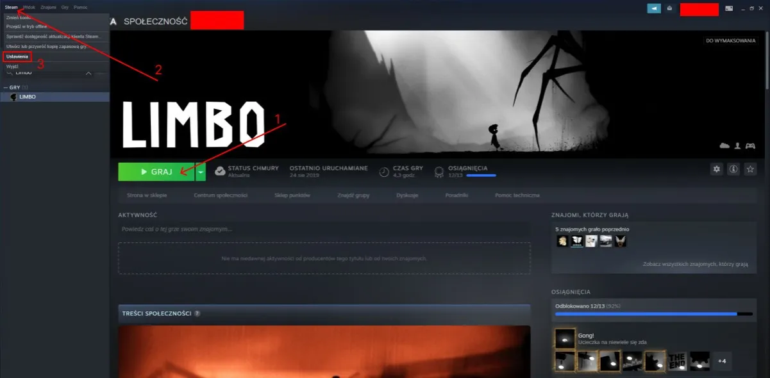The width and height of the screenshot is (770, 378).
Task: Open the Społeczność navigation tab
Action: pyautogui.click(x=156, y=21)
